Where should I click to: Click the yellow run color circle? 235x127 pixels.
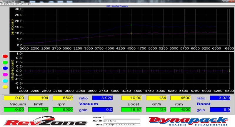tap(5, 87)
